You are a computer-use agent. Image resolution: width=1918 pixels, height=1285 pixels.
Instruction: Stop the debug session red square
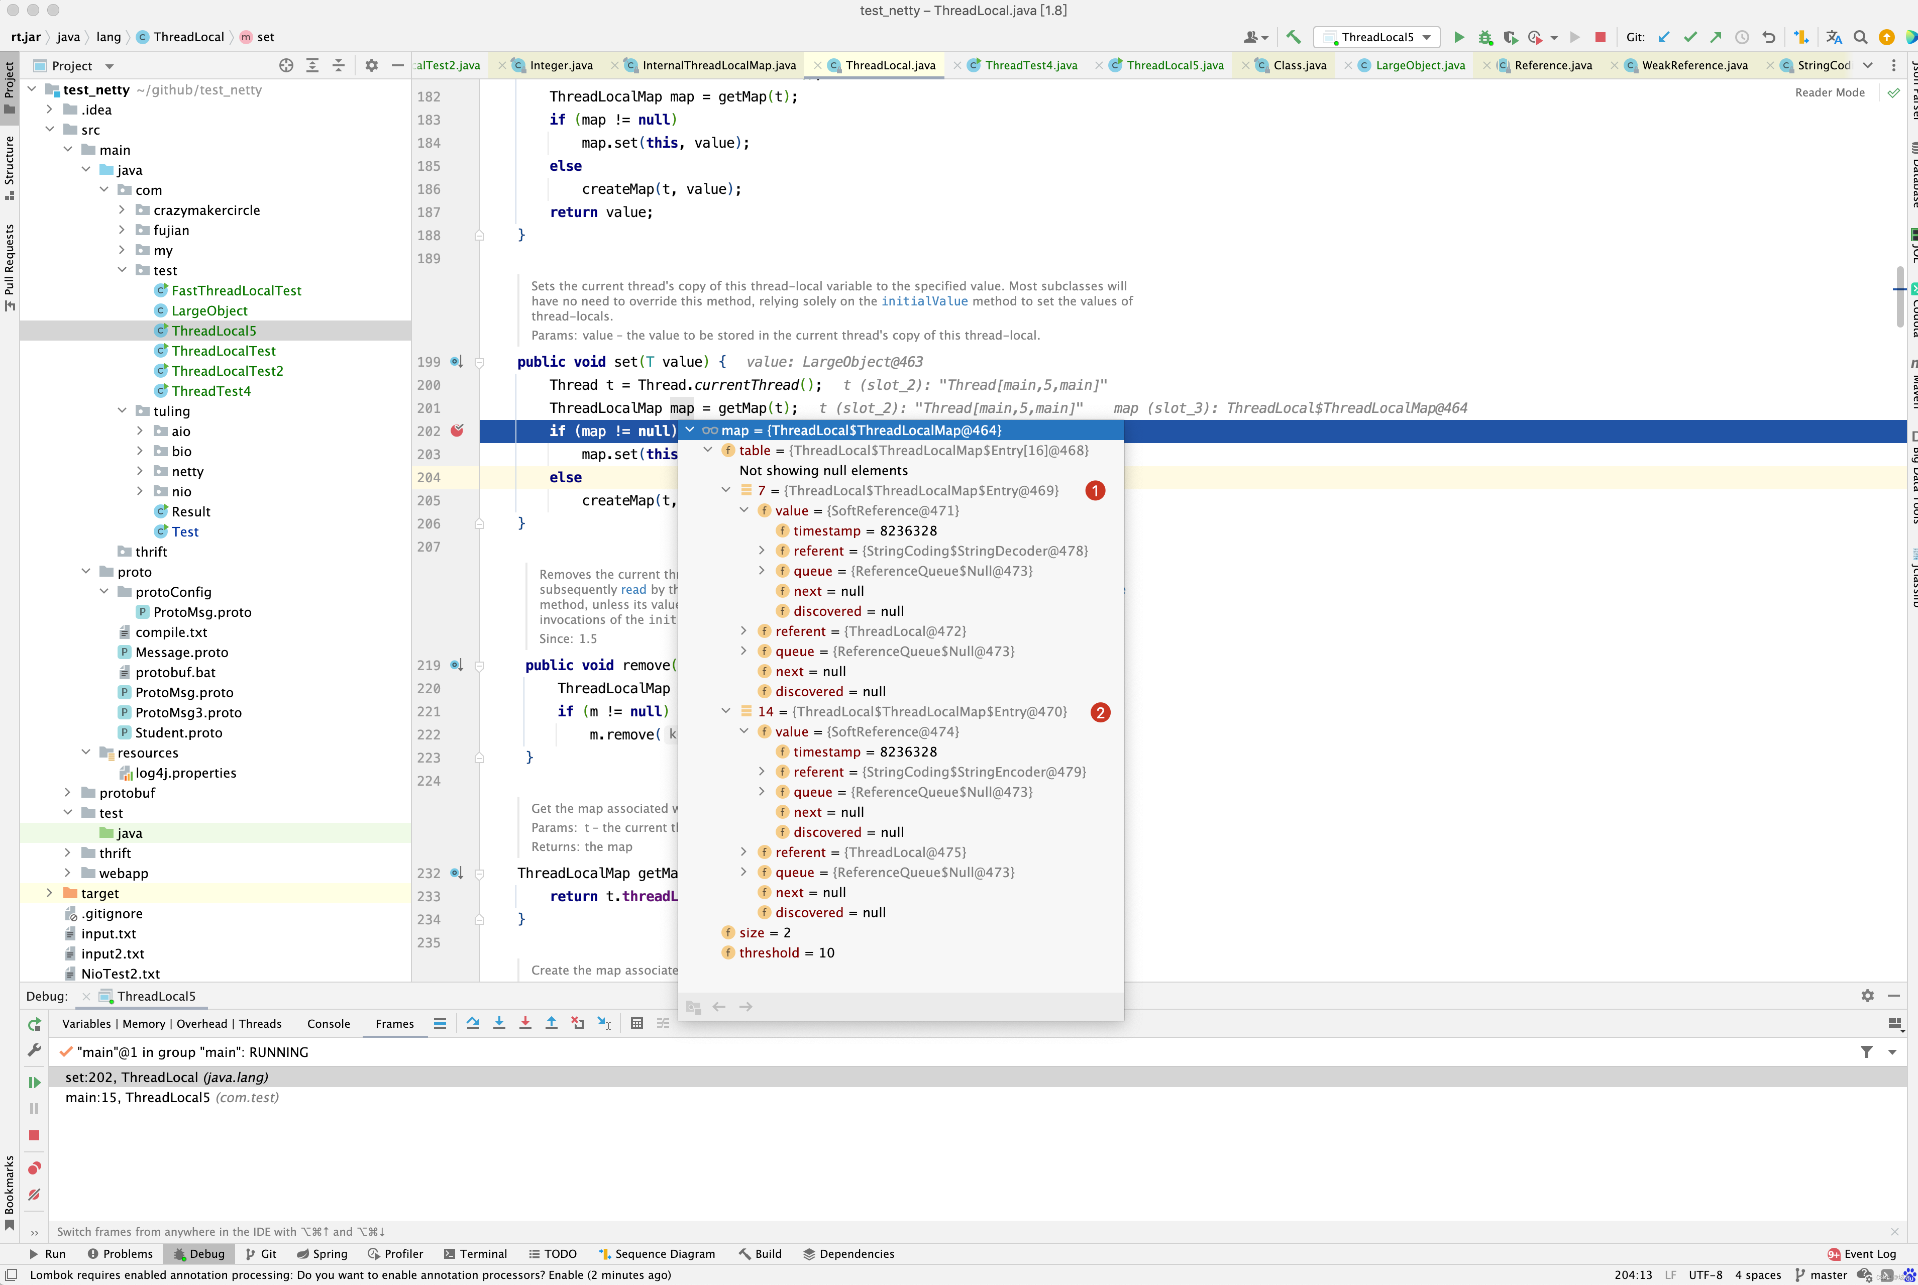click(34, 1135)
